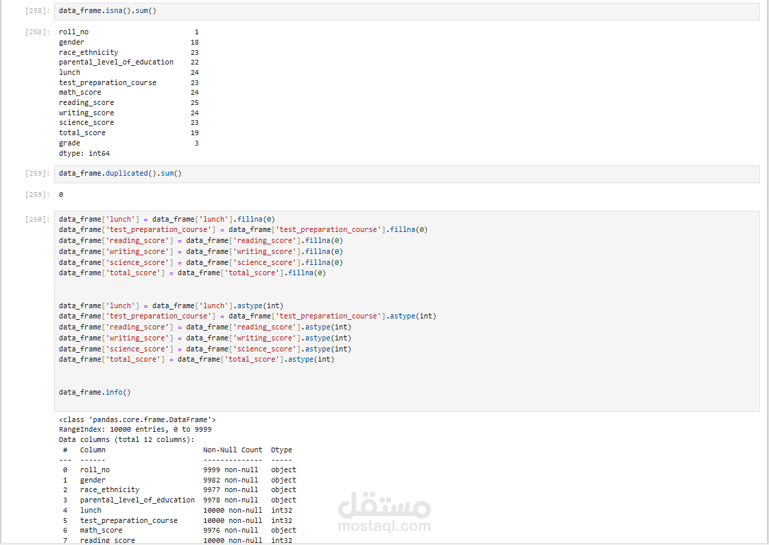Click the Arabic mostaql logo watermark
Viewport: 769px width, 545px height.
click(x=385, y=505)
